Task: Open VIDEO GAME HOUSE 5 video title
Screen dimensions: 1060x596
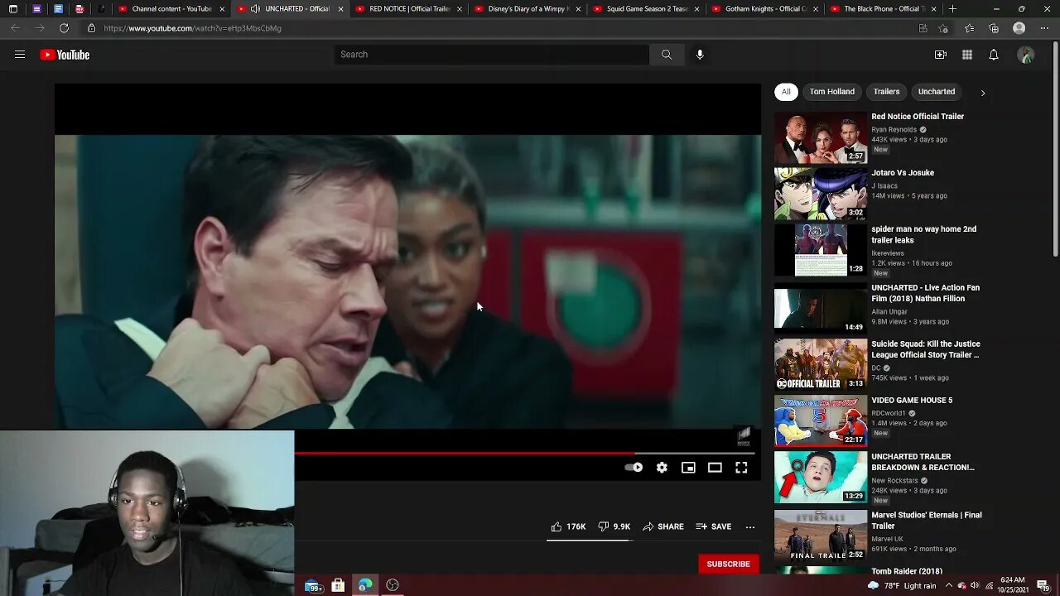Action: pyautogui.click(x=912, y=401)
